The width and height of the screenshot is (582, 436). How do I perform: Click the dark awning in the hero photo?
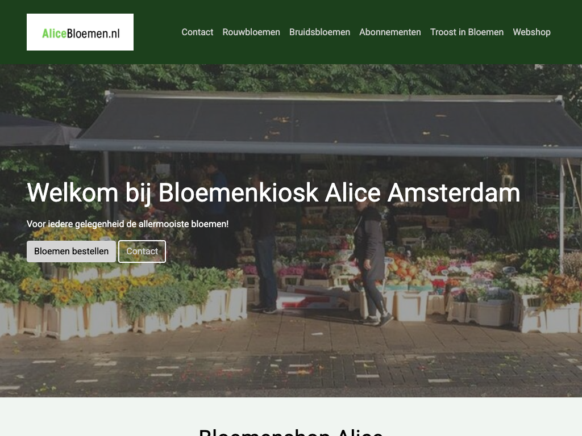point(327,123)
